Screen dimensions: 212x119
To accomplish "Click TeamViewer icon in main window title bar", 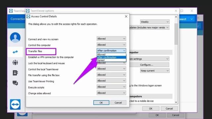I will (11, 11).
